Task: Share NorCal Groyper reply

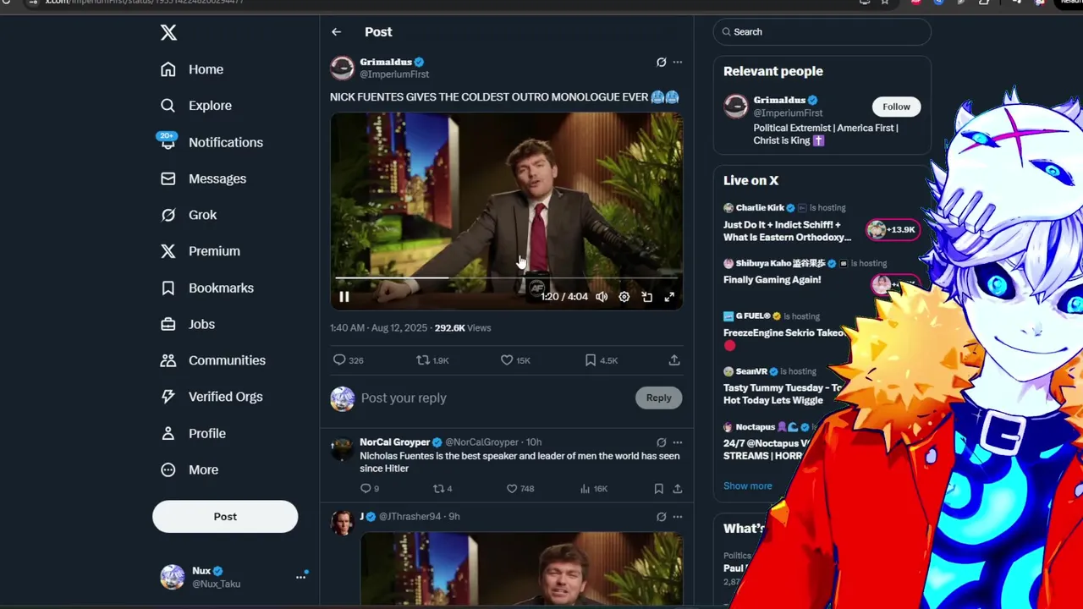Action: [x=678, y=488]
